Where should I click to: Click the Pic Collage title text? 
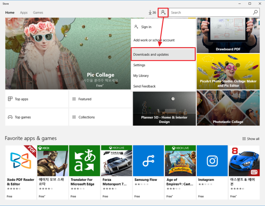coord(101,75)
